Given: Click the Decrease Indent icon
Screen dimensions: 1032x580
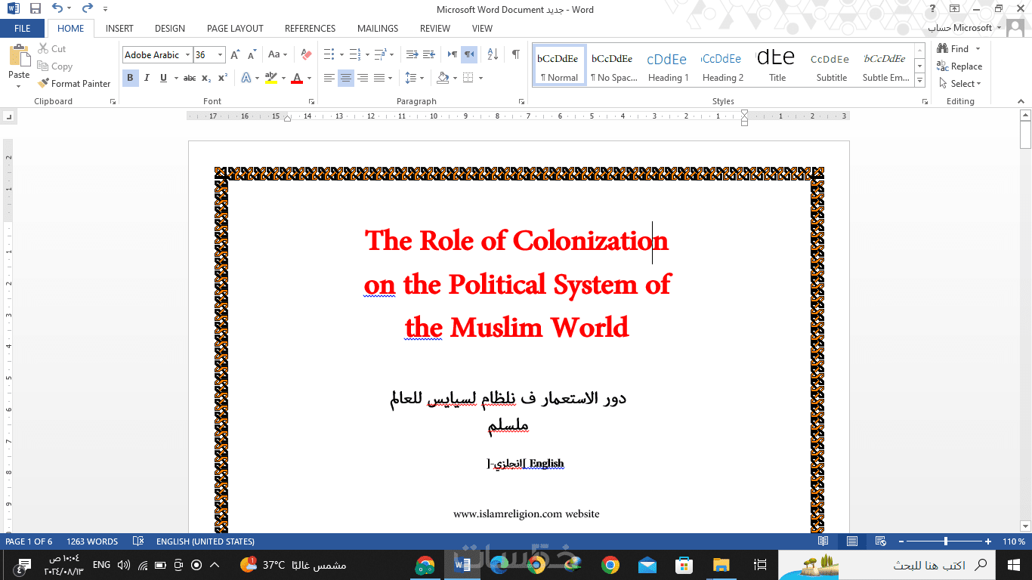Looking at the screenshot, I should click(412, 54).
